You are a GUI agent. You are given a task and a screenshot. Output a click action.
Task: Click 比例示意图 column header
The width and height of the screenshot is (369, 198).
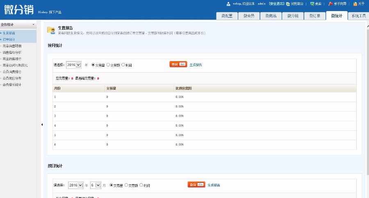coord(184,88)
